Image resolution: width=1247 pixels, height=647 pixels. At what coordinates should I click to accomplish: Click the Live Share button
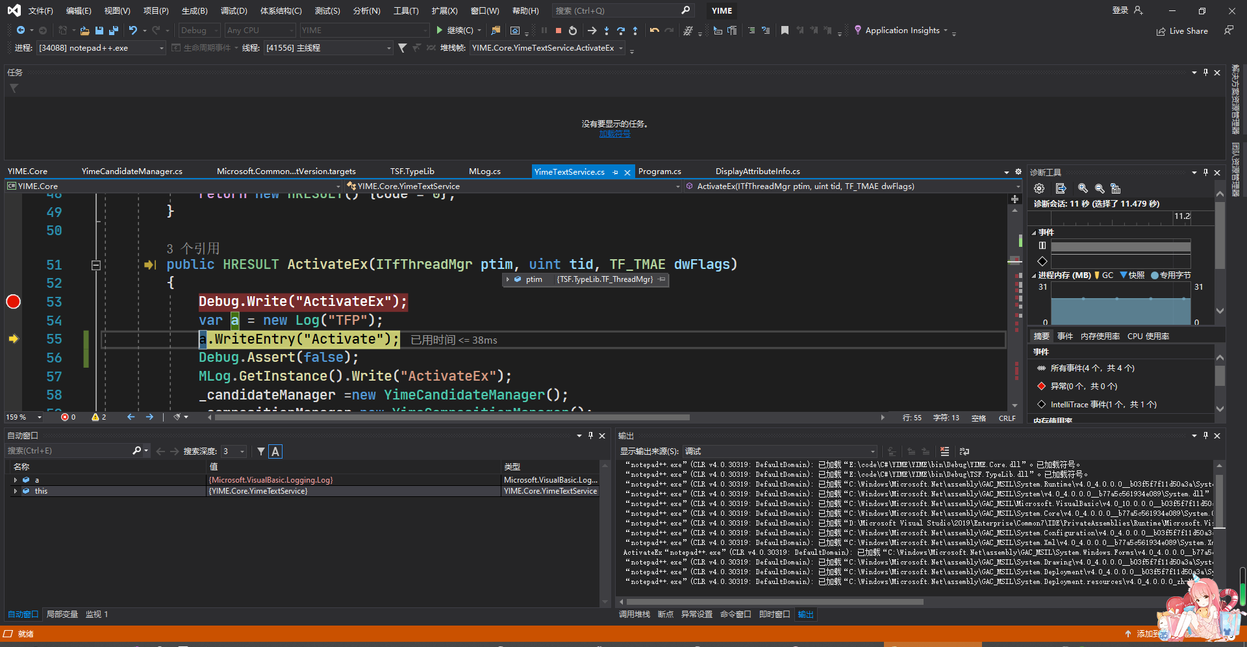pyautogui.click(x=1182, y=31)
